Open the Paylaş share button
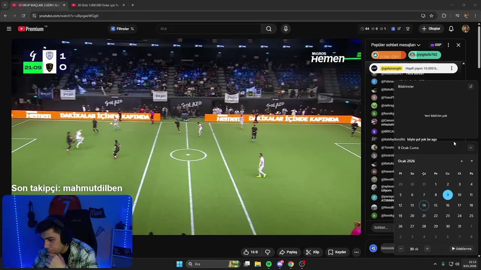 click(288, 252)
